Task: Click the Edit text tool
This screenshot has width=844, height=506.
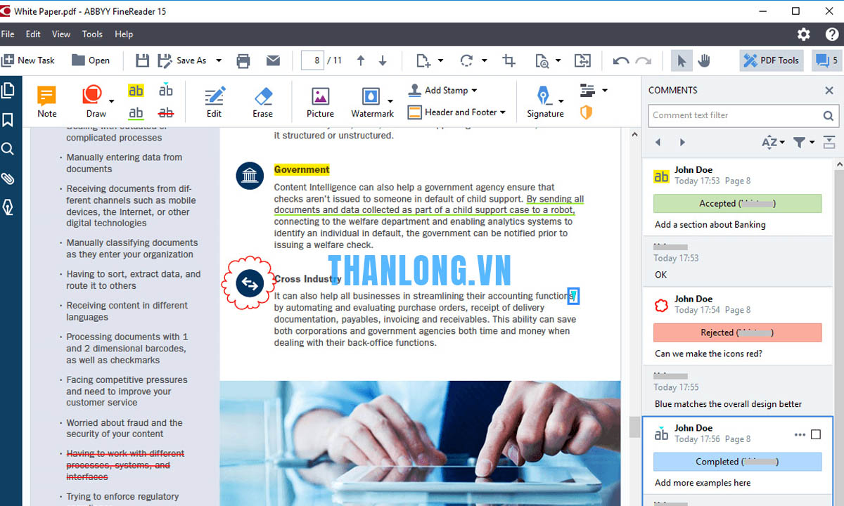Action: [214, 102]
